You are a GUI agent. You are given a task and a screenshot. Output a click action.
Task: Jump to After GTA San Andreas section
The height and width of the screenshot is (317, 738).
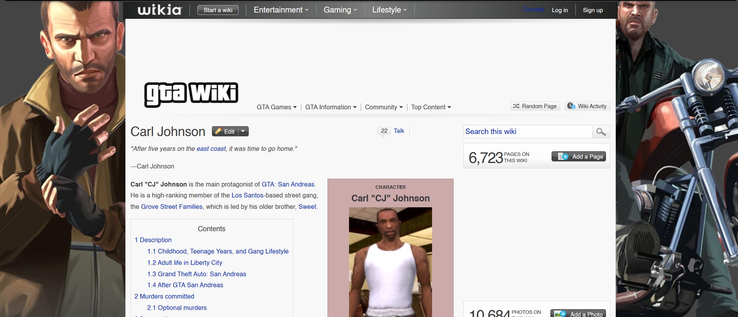coord(185,285)
